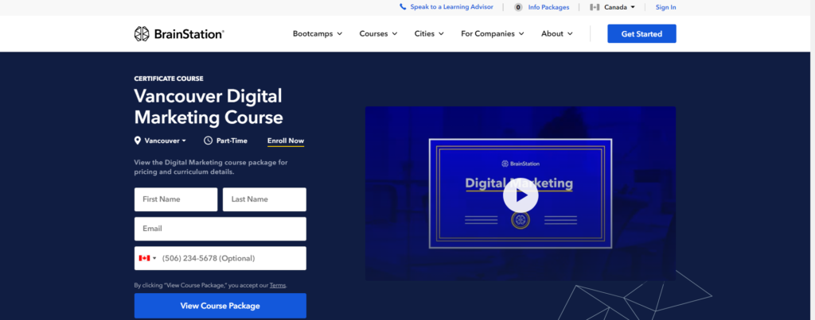Click the location pin icon next to Vancouver
815x320 pixels.
[138, 141]
